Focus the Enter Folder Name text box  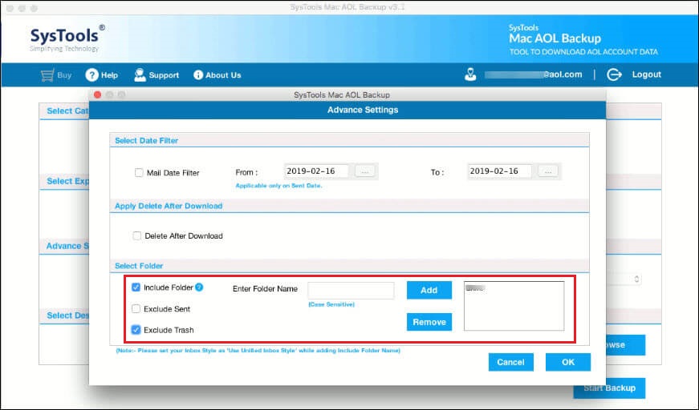point(351,291)
